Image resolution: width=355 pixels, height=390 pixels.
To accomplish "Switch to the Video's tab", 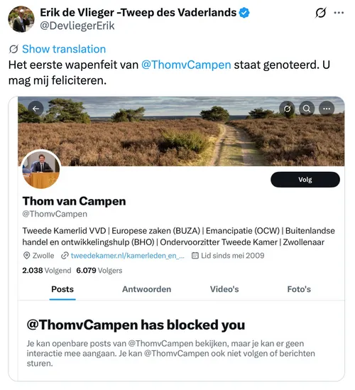I will pos(224,289).
